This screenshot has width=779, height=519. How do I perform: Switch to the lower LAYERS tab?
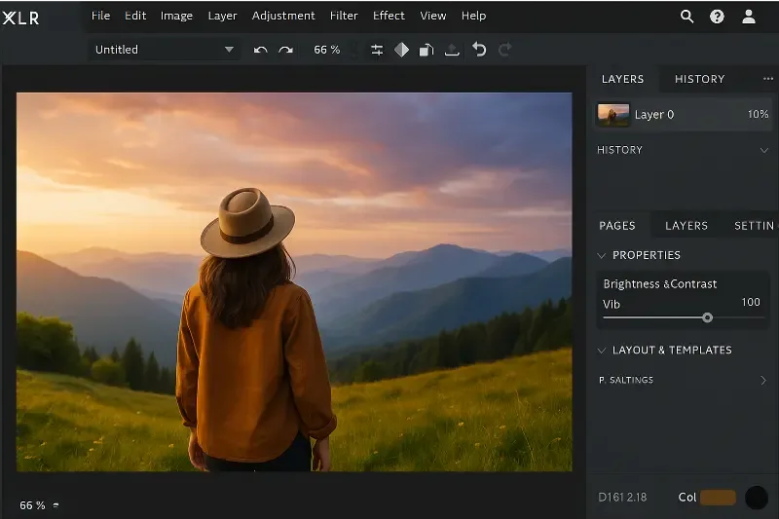686,226
